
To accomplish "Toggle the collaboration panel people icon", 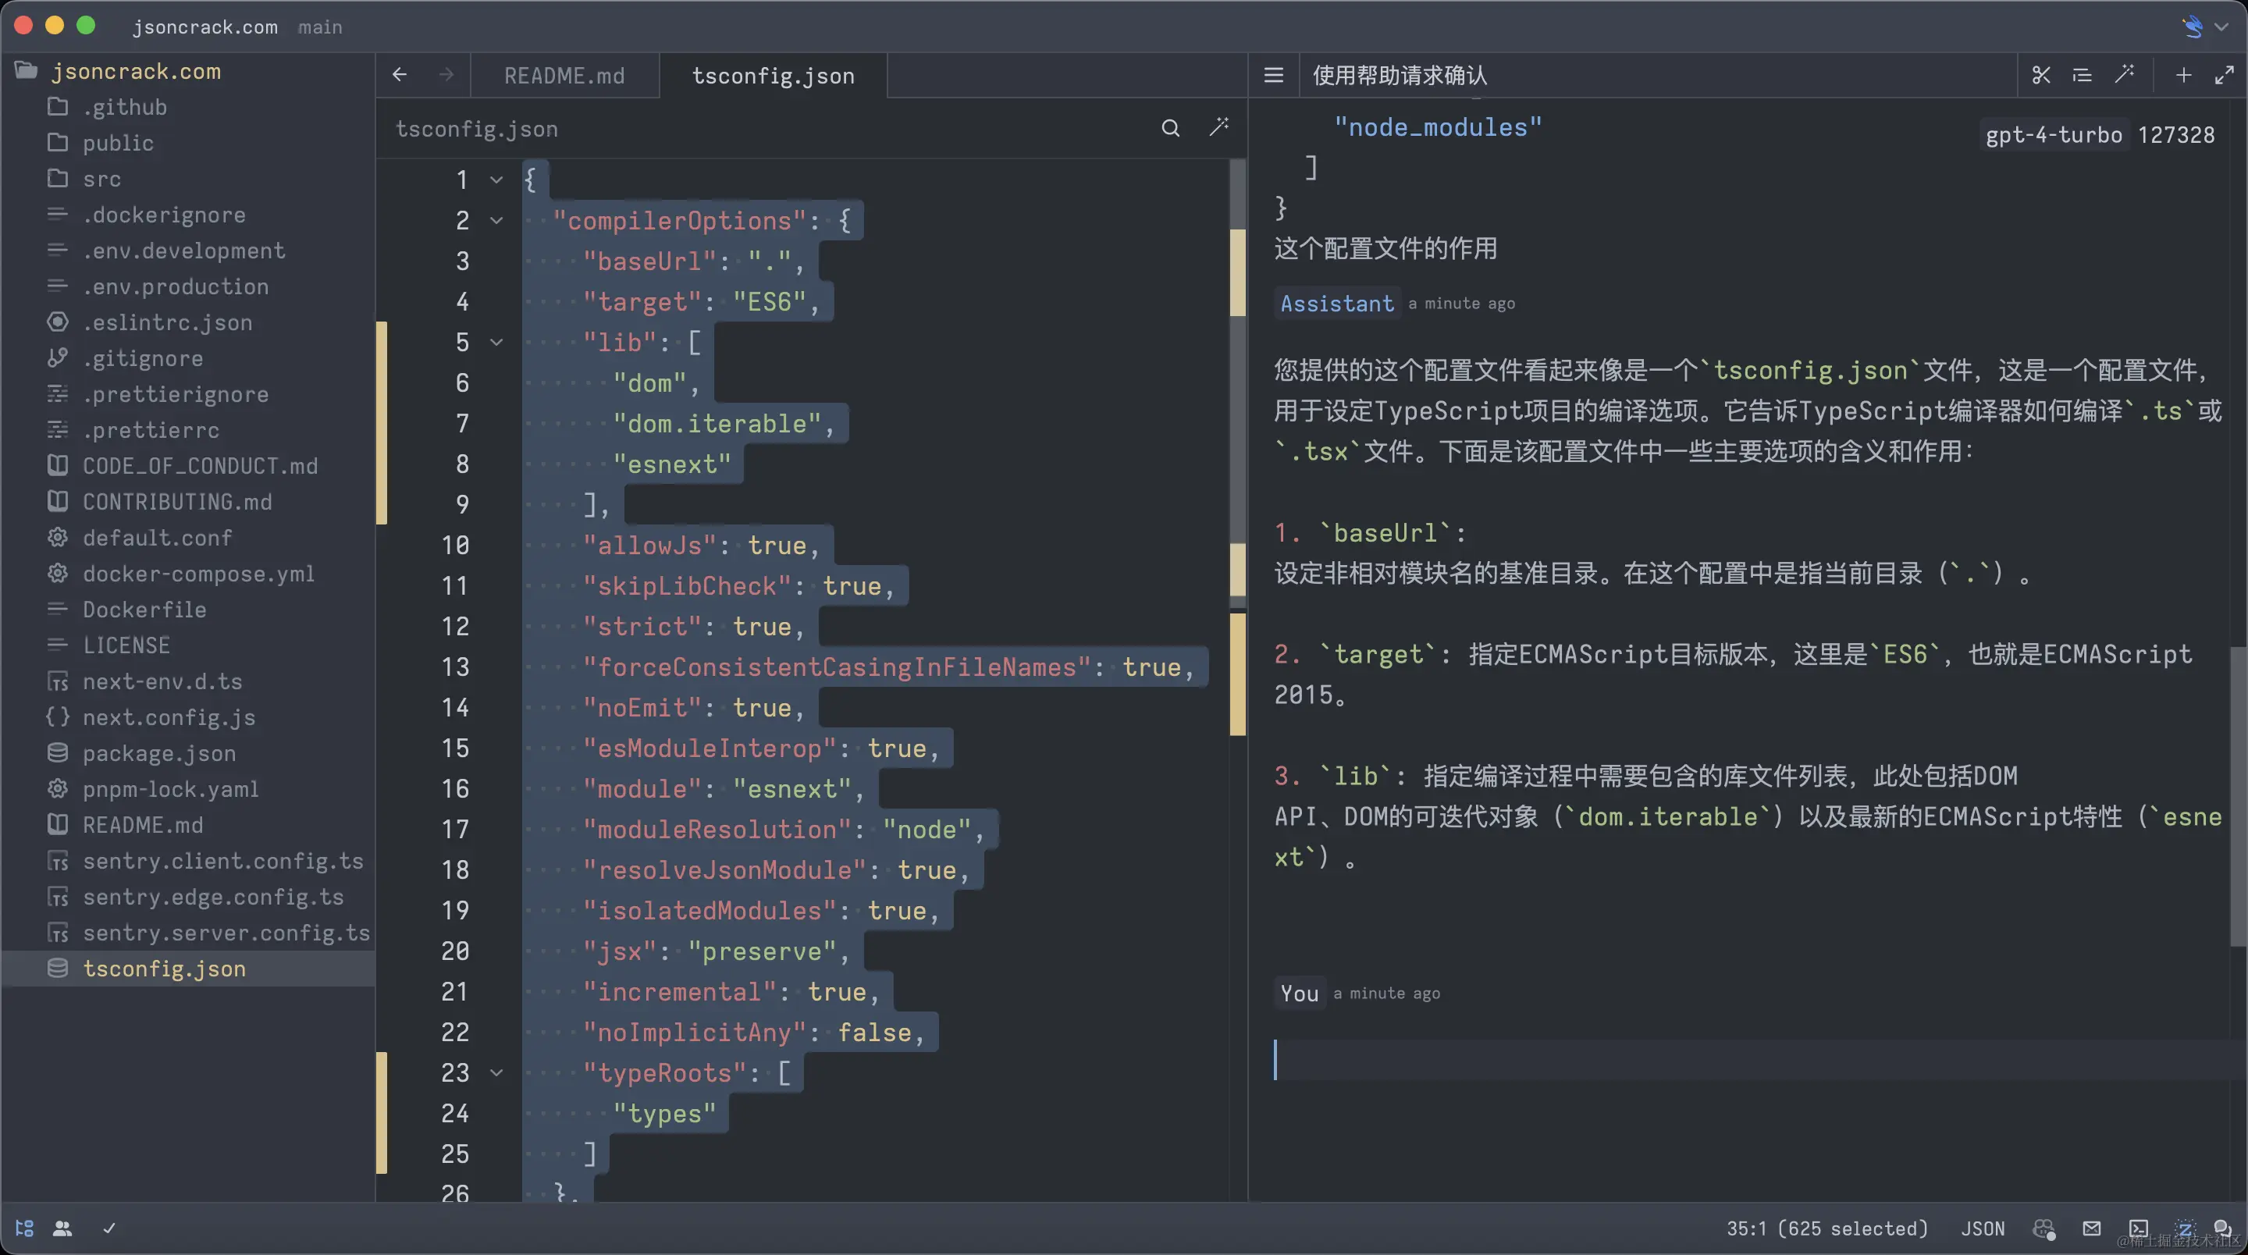I will pyautogui.click(x=62, y=1228).
